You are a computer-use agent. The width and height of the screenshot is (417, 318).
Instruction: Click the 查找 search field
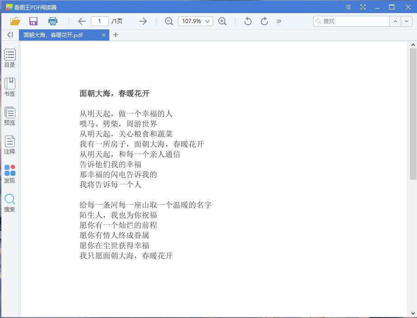351,21
